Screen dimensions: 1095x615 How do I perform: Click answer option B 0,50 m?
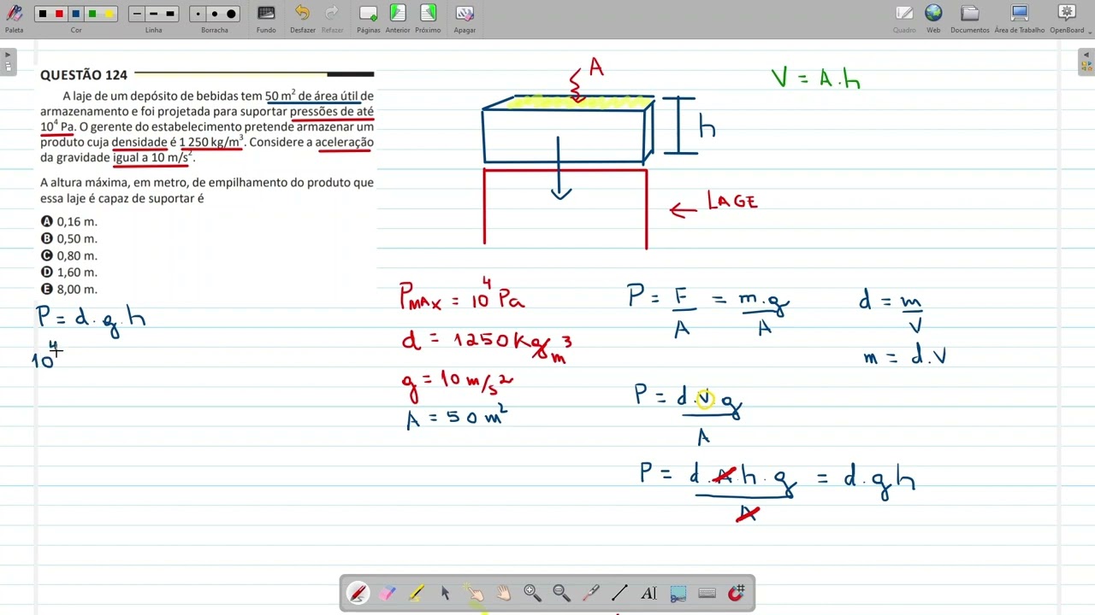(x=69, y=239)
